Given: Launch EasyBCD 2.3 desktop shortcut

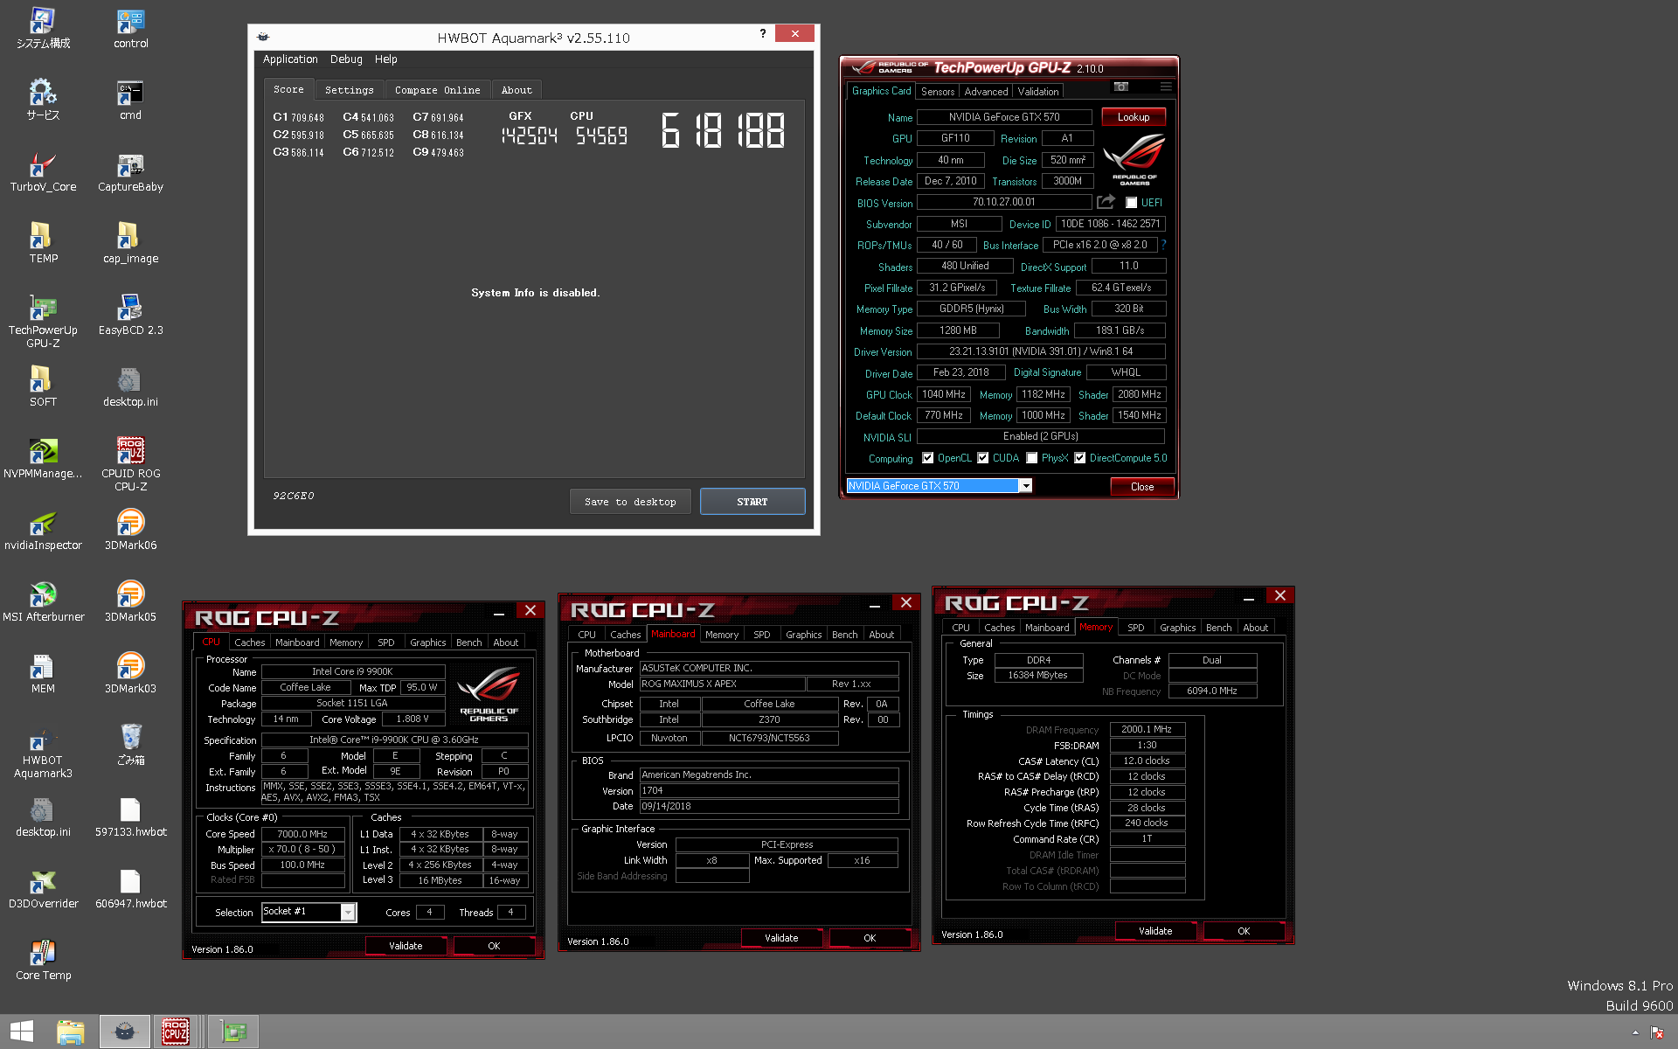Looking at the screenshot, I should [x=130, y=315].
